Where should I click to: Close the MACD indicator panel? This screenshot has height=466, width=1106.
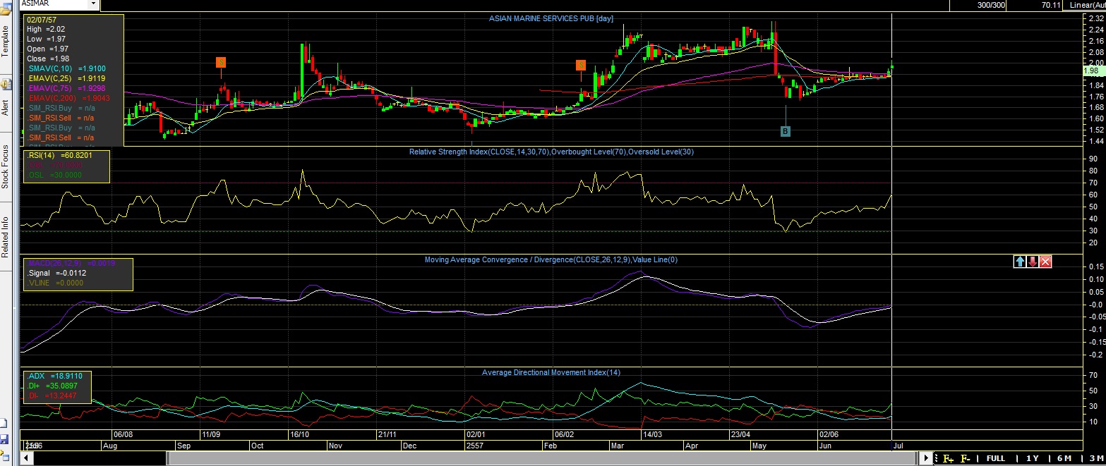[1045, 262]
